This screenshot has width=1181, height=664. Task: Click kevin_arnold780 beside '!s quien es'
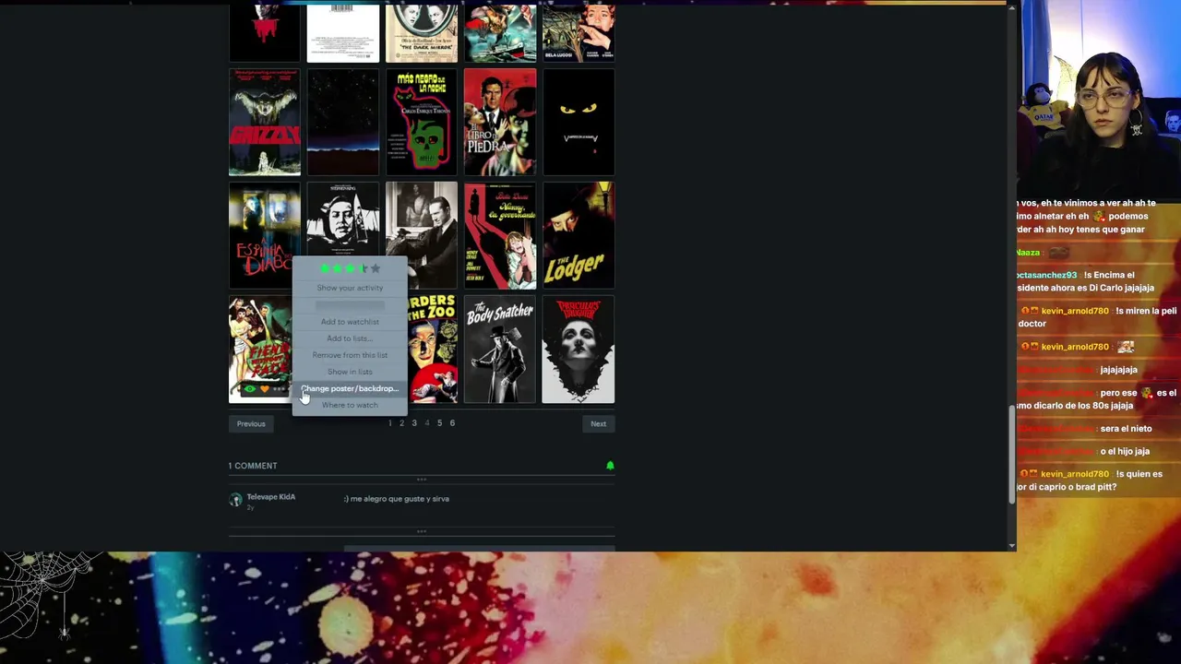(x=1075, y=474)
